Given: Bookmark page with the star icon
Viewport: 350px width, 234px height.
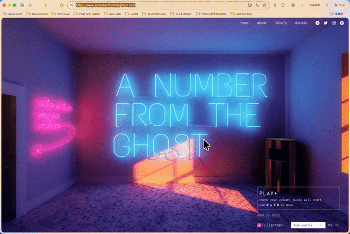Looking at the screenshot, I should pyautogui.click(x=265, y=5).
